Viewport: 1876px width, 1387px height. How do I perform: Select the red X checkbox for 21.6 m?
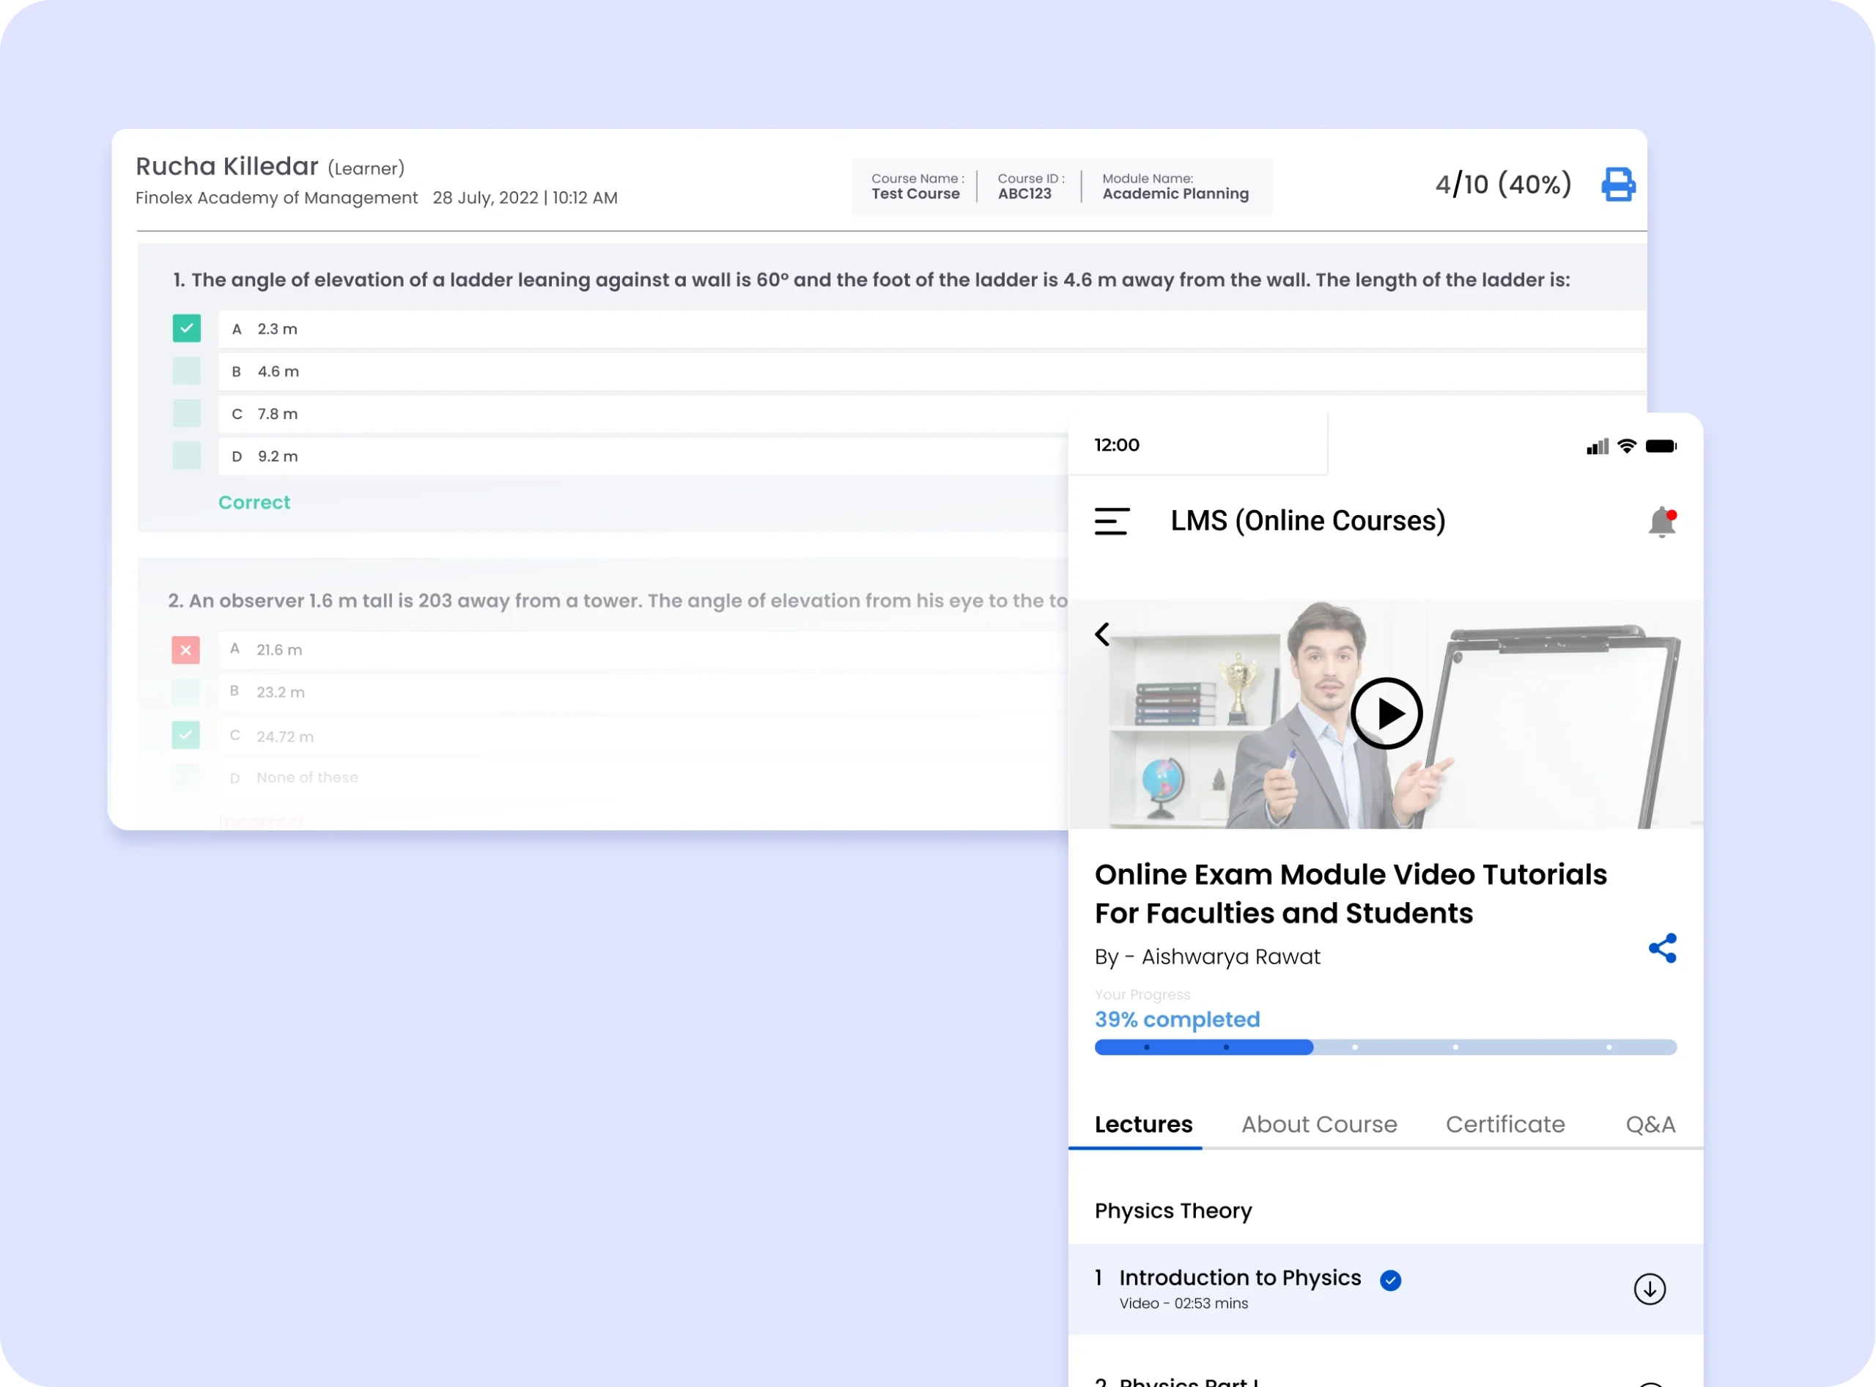click(185, 650)
